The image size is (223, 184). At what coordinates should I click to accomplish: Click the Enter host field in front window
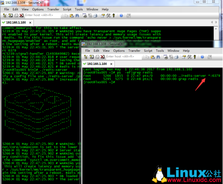click(x=124, y=57)
